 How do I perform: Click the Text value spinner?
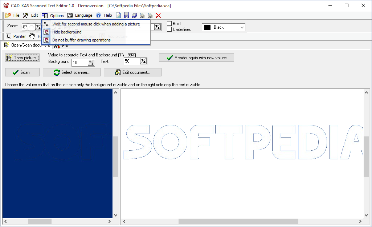pos(143,61)
